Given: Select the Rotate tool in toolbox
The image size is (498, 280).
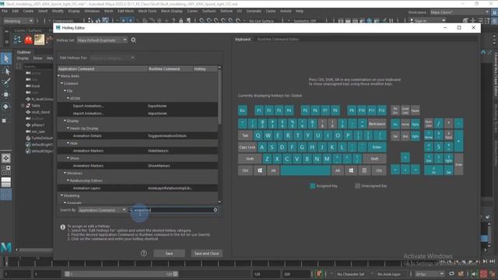Looking at the screenshot, I should click(x=6, y=107).
